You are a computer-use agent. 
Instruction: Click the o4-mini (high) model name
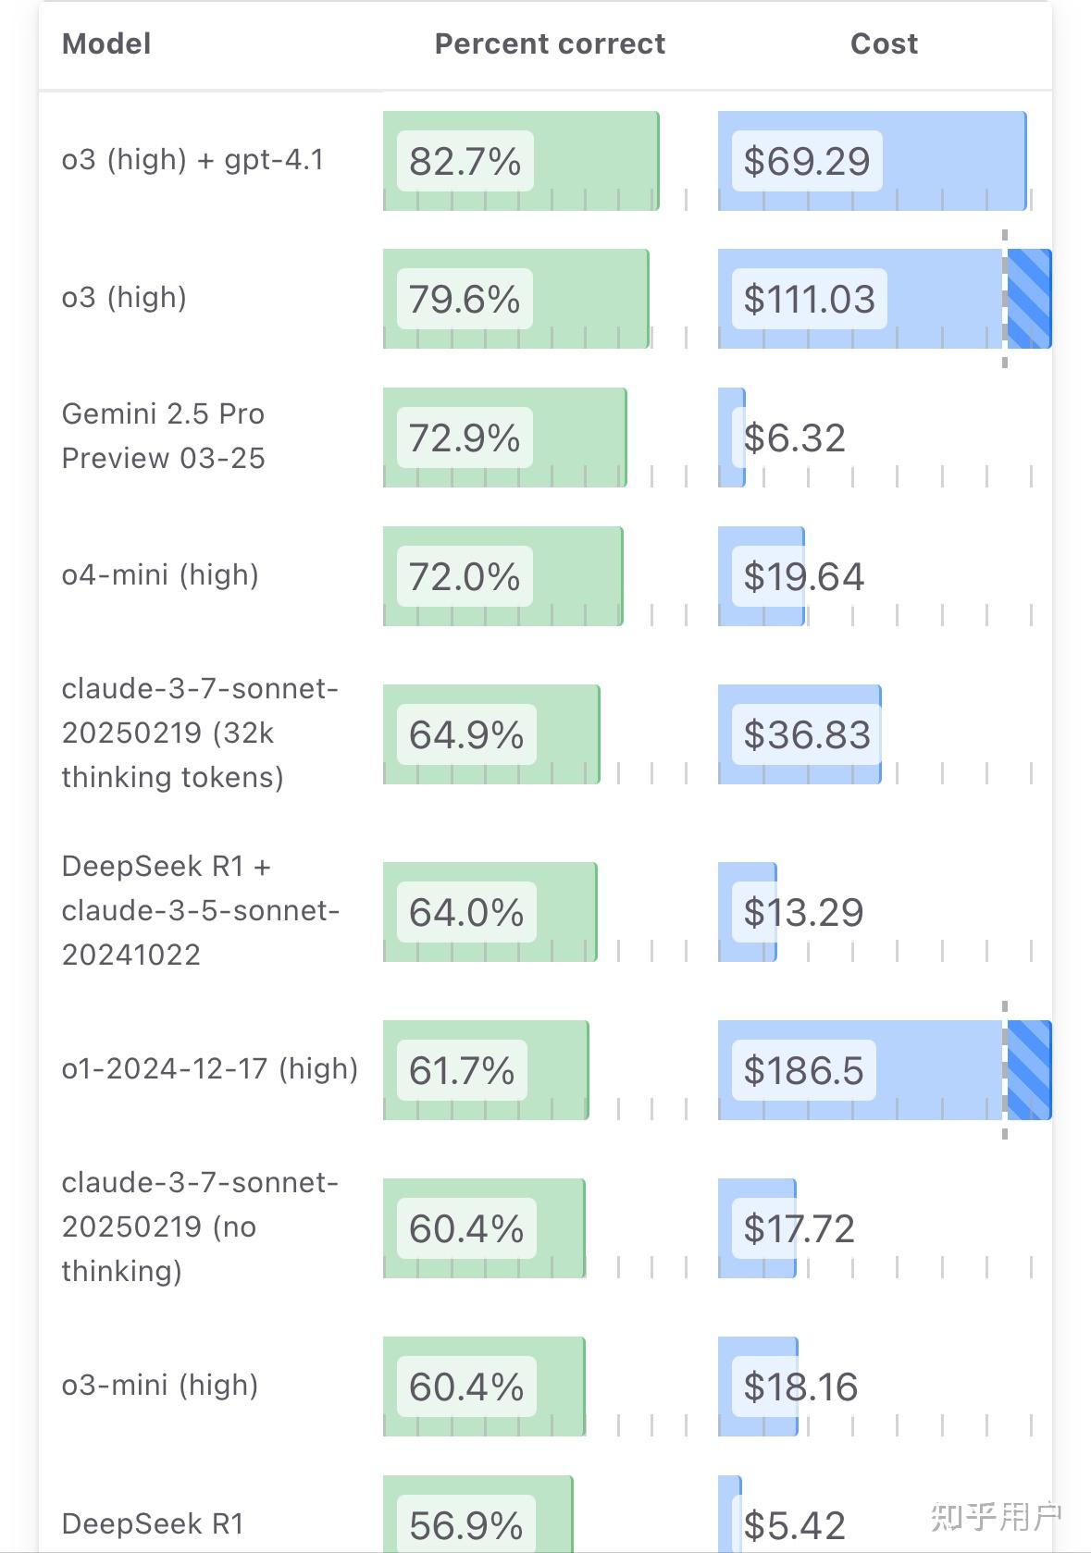pos(160,574)
